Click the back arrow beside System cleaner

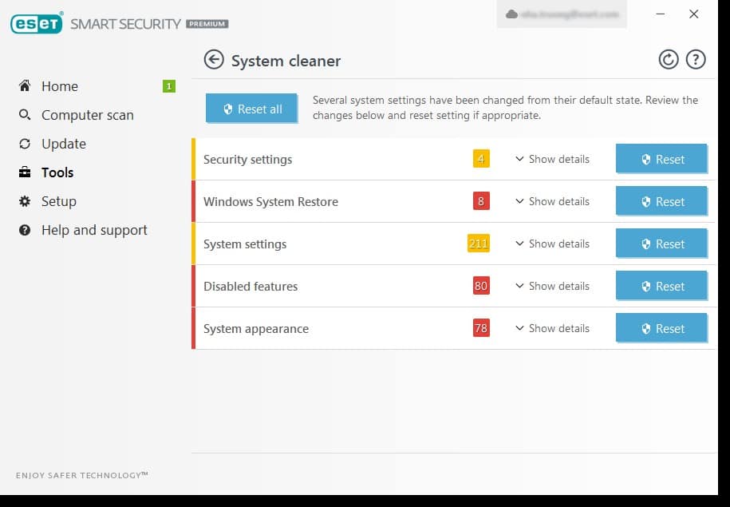(x=213, y=60)
